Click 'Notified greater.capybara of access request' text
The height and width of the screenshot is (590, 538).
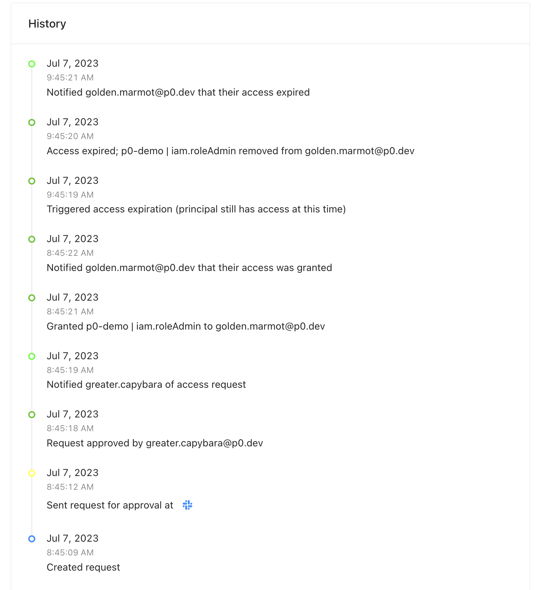click(146, 385)
